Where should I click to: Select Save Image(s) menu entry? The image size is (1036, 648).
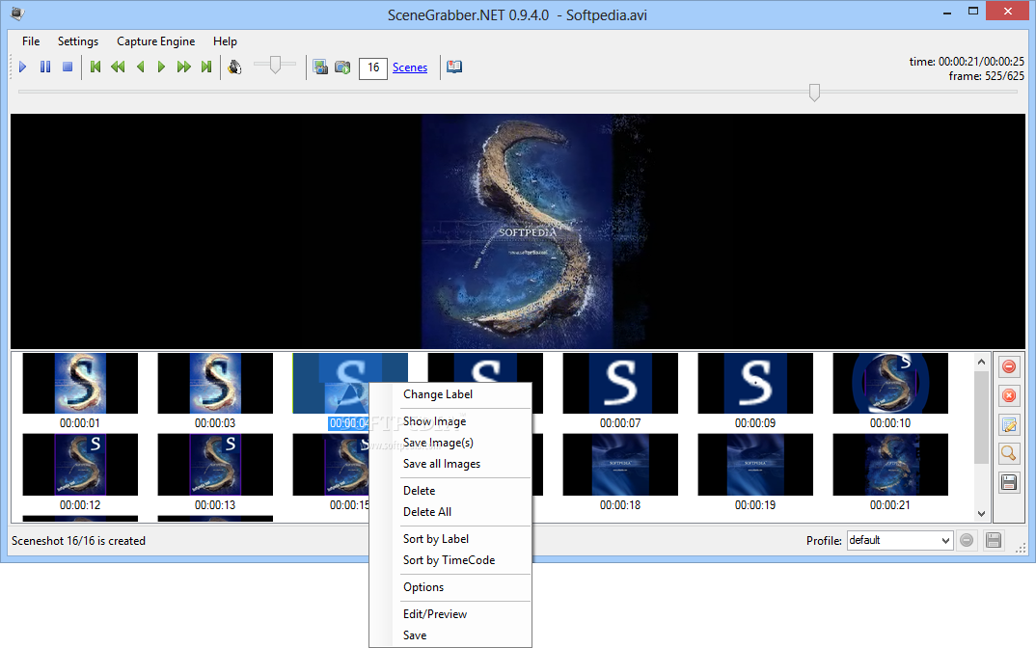tap(450, 443)
